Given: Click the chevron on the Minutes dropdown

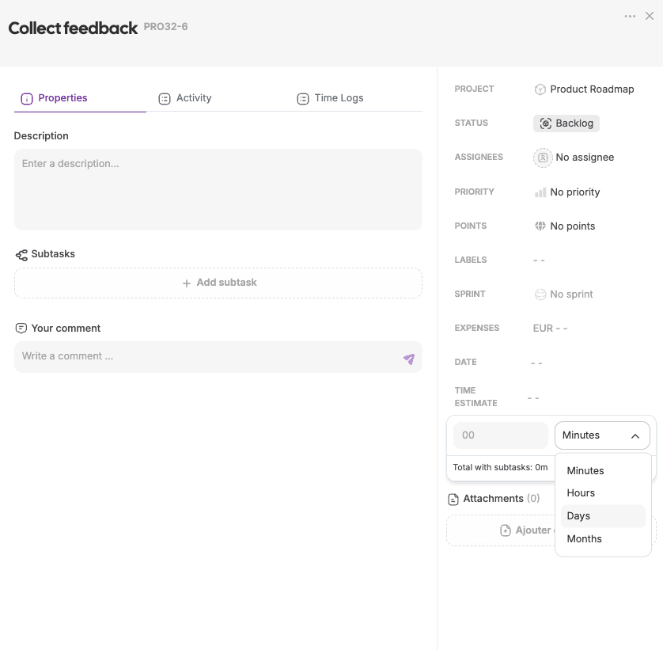Looking at the screenshot, I should pos(635,436).
